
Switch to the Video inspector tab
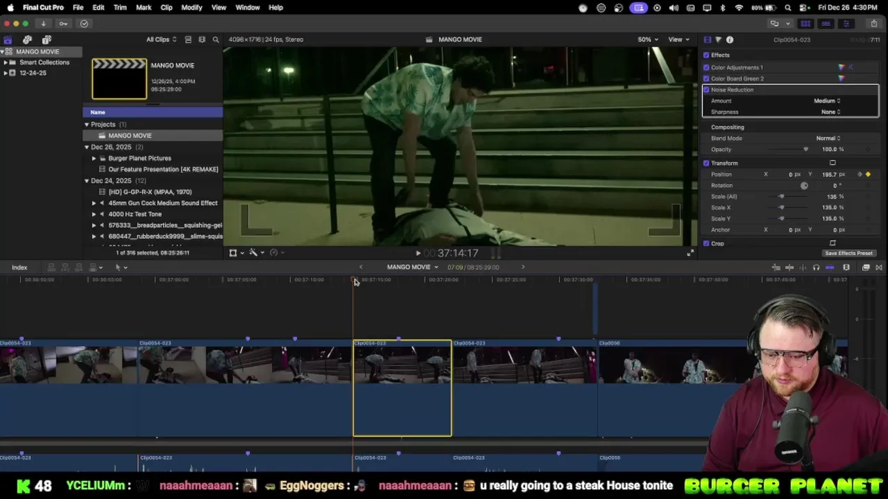pyautogui.click(x=707, y=40)
